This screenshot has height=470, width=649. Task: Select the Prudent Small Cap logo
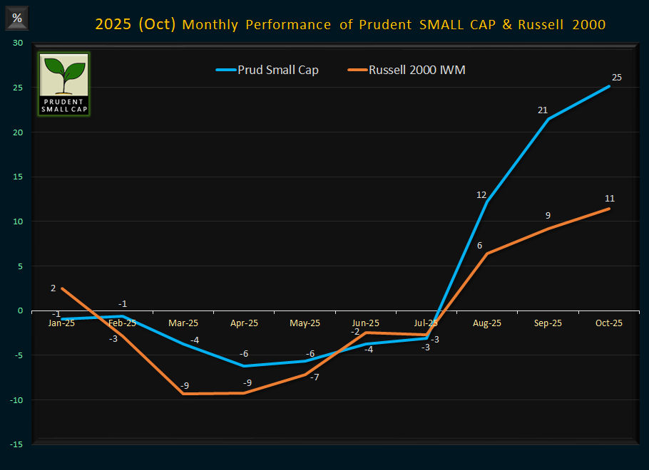point(63,83)
